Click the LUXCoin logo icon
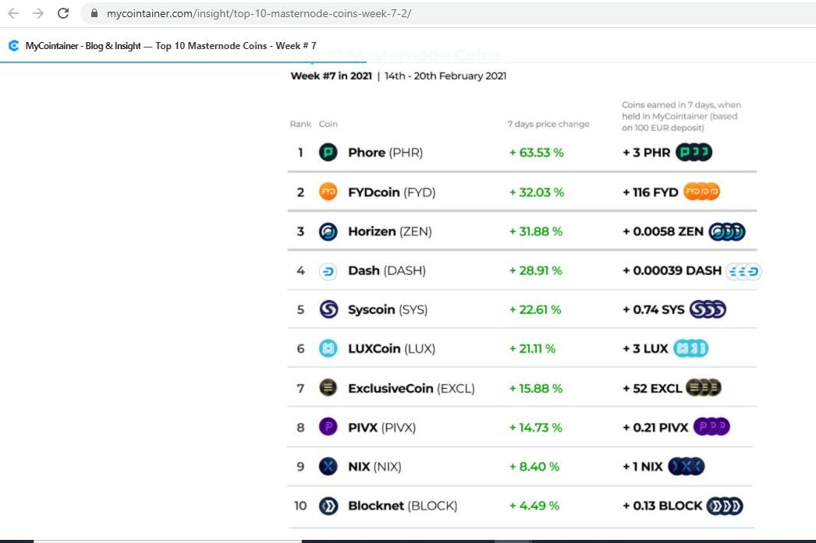816x543 pixels. point(328,348)
